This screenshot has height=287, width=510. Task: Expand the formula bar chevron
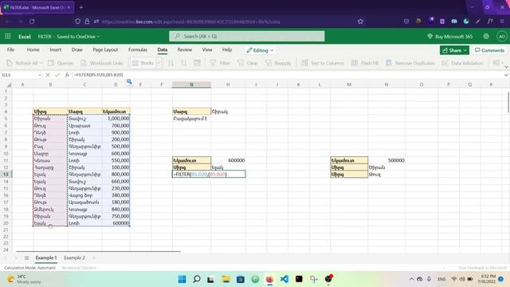pyautogui.click(x=506, y=75)
